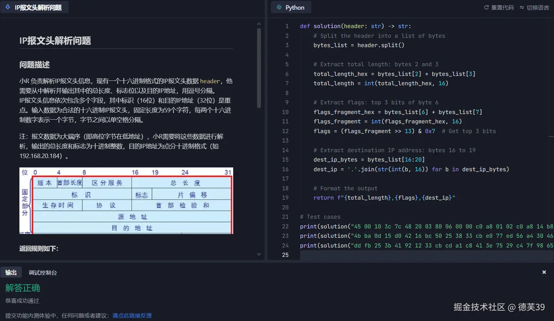Click the first print test case on line 22
The width and height of the screenshot is (554, 321).
[427, 226]
